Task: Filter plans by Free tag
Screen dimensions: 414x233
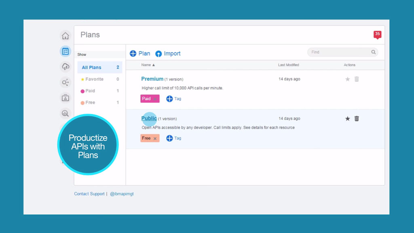Action: (100, 102)
